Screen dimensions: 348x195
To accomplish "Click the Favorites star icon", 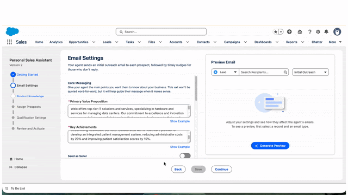I will pos(276,32).
